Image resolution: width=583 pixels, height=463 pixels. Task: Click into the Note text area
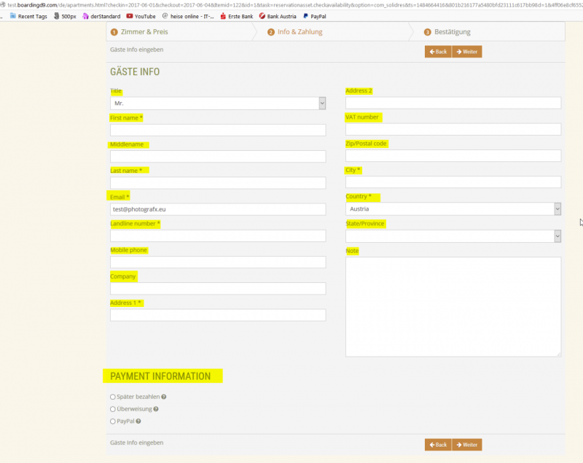click(x=453, y=306)
